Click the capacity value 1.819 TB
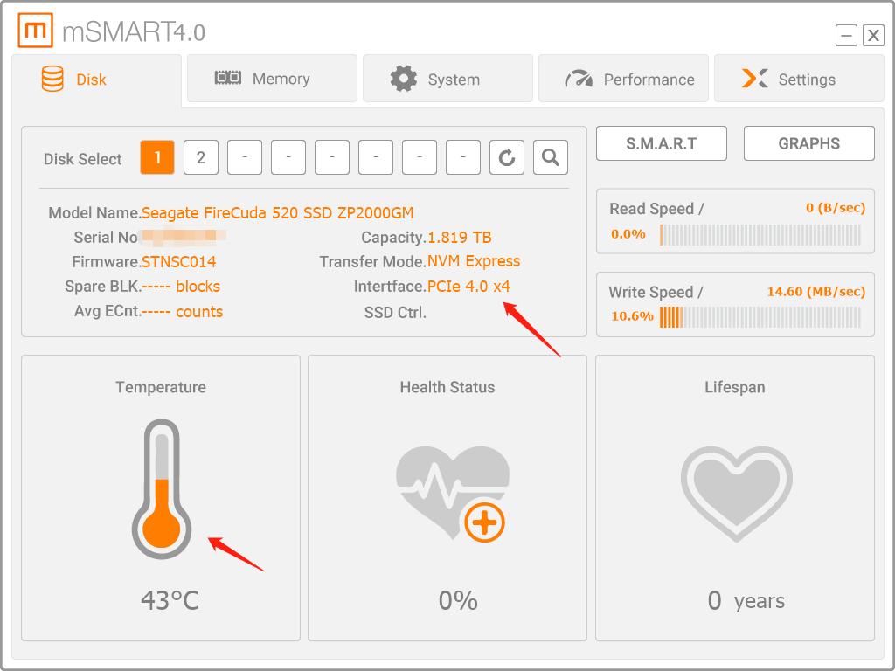Screen dimensions: 895x671 (460, 238)
